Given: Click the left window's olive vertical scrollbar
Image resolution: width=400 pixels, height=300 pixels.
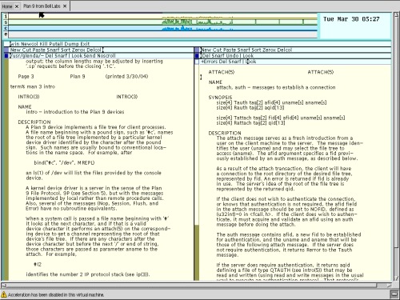Looking at the screenshot, I should coord(6,170).
